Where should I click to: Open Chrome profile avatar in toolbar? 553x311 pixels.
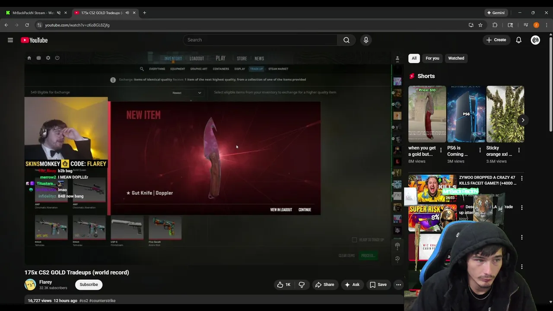click(x=536, y=25)
